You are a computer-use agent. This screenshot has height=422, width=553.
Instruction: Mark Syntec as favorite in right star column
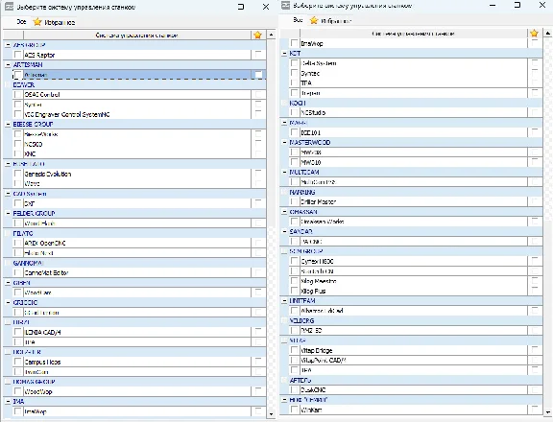point(535,73)
